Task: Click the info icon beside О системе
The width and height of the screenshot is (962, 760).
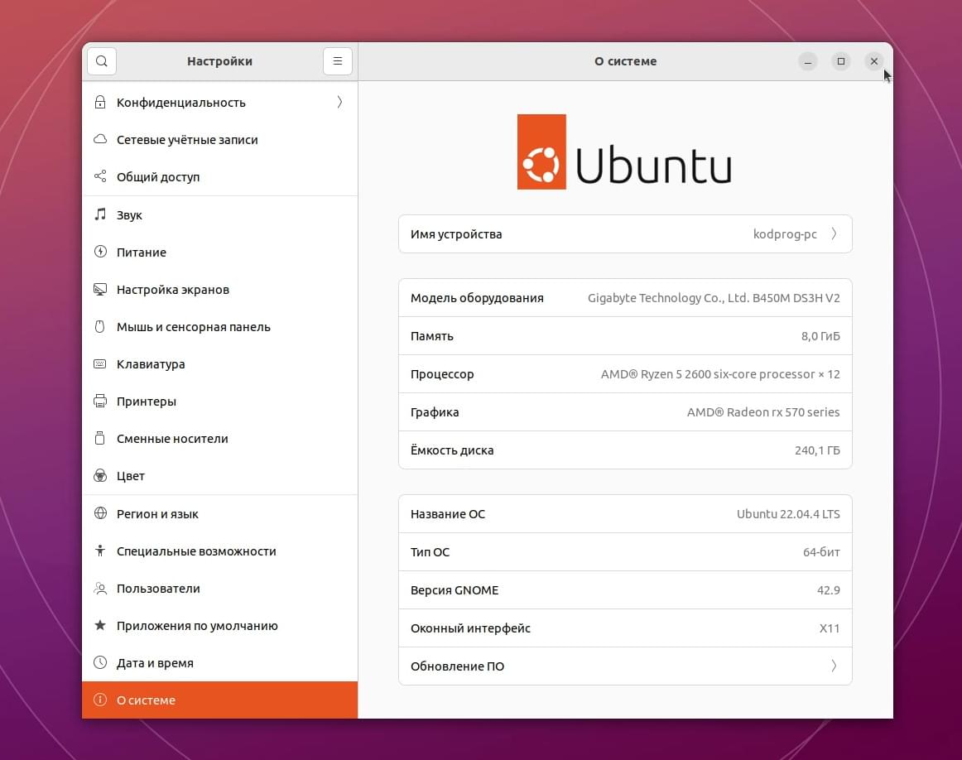Action: pos(100,700)
